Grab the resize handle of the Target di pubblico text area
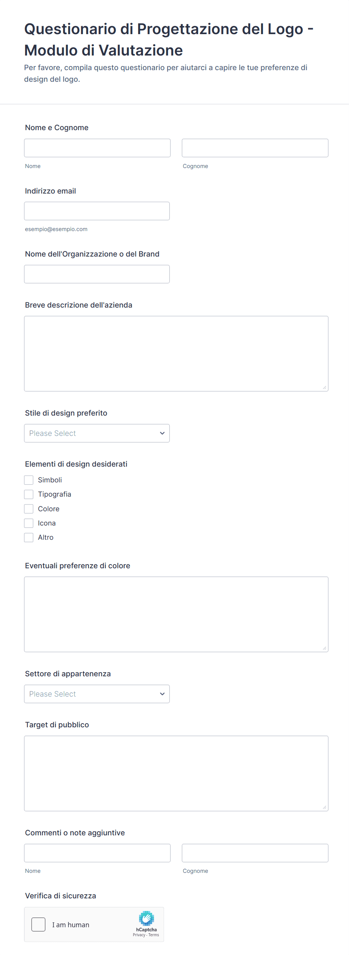Viewport: 349px width, 955px height. [325, 807]
